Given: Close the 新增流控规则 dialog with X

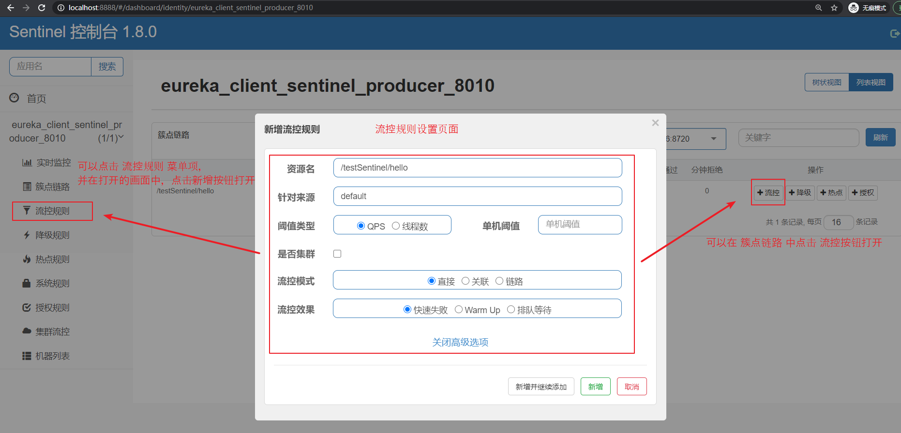Looking at the screenshot, I should pyautogui.click(x=655, y=123).
